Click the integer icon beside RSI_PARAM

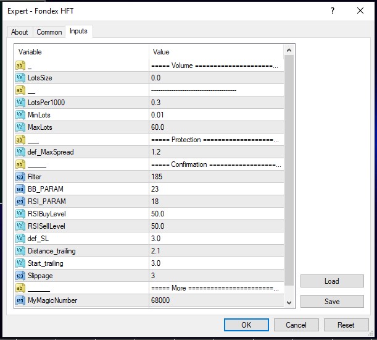20,202
